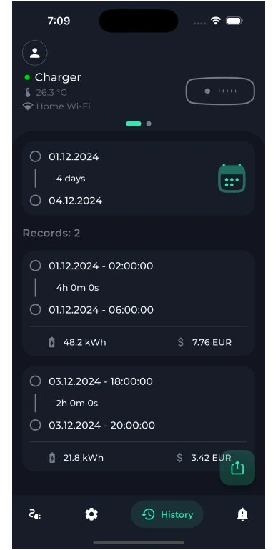Image resolution: width=278 pixels, height=550 pixels.
Task: Open the calendar date range picker
Action: tap(232, 178)
